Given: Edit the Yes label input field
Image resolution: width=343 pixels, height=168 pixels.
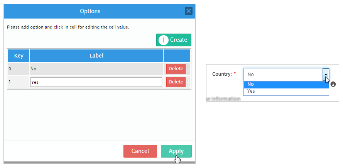Looking at the screenshot, I should click(96, 82).
